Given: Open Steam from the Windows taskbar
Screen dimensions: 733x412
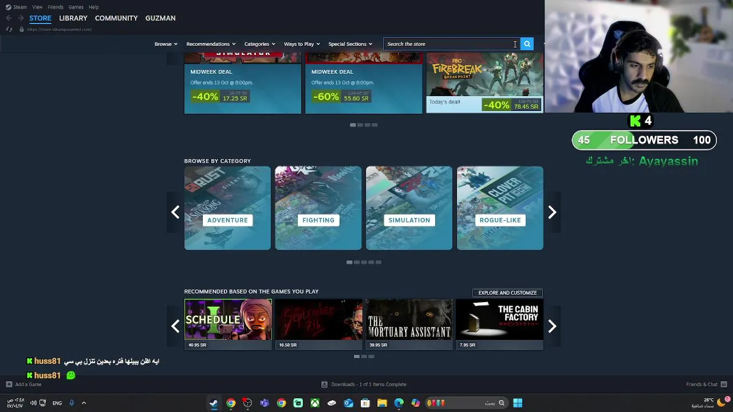Looking at the screenshot, I should click(214, 403).
